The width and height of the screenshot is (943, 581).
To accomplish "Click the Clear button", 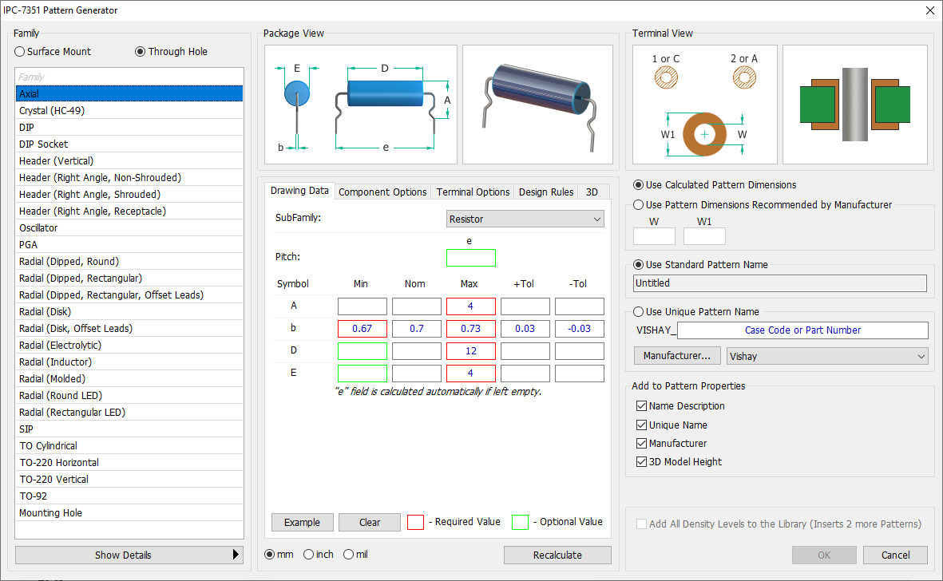I will tap(369, 522).
